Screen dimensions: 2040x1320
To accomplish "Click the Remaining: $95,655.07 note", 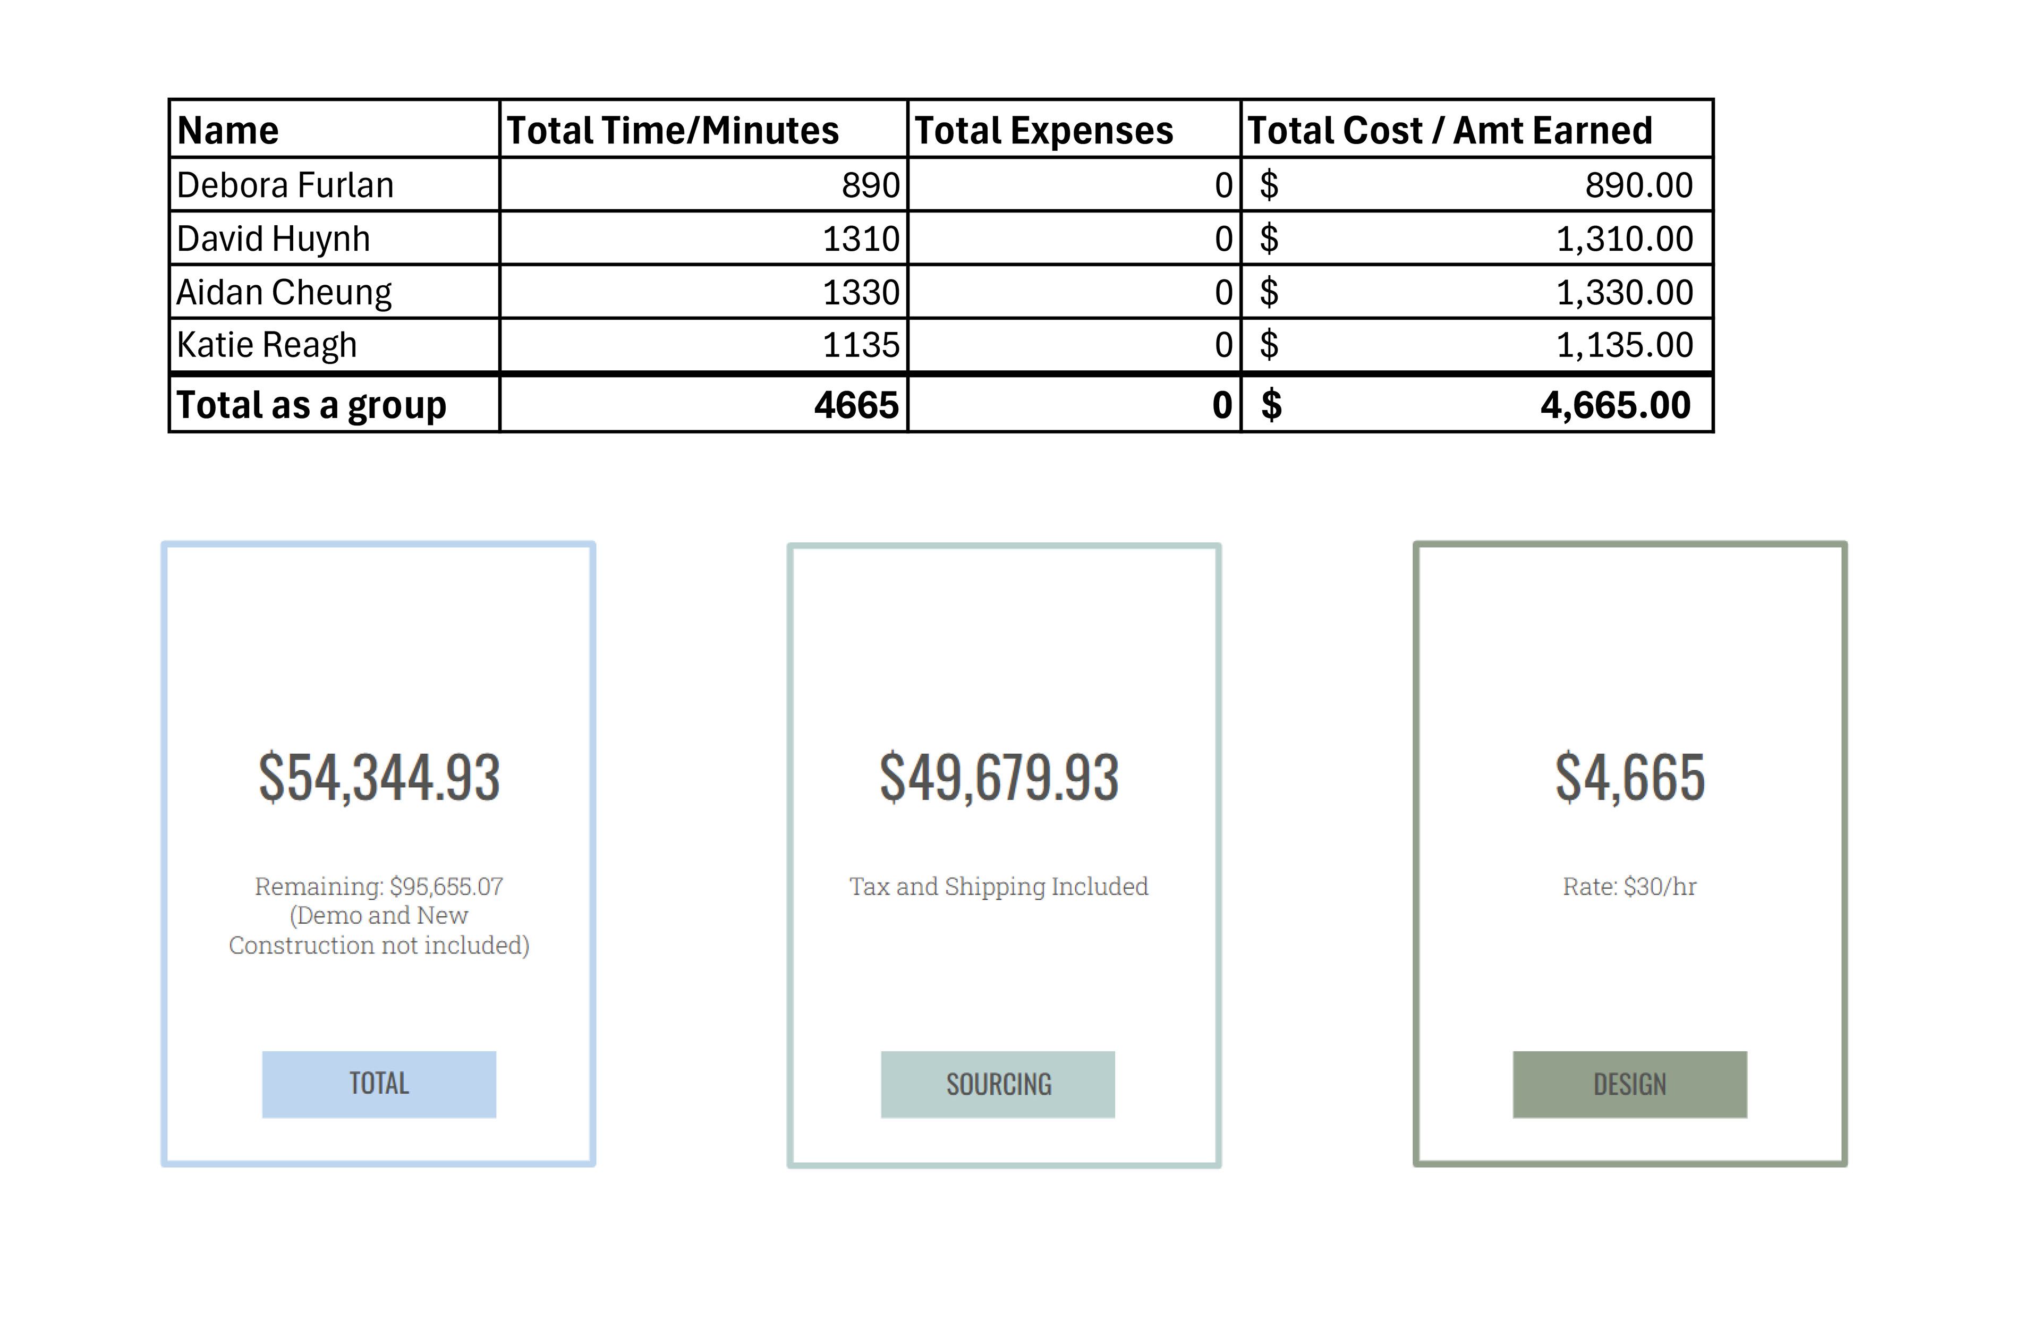I will 379,886.
